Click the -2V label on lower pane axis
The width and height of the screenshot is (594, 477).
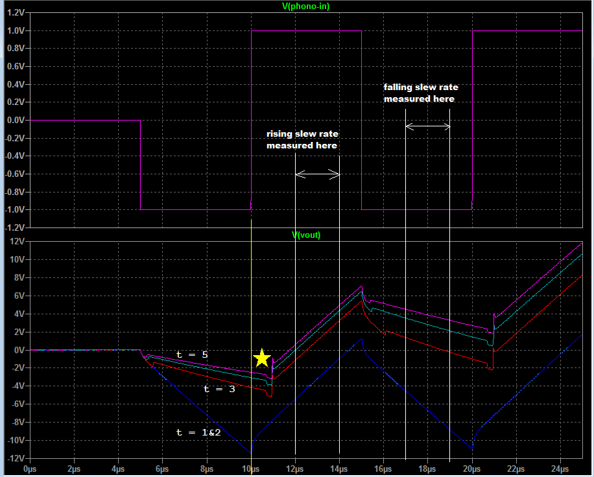[x=18, y=368]
